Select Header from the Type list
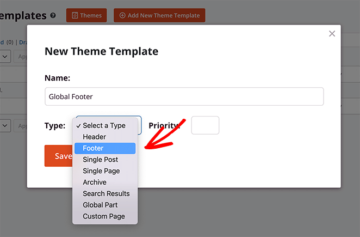Screen dimensions: 360x237 tap(94, 137)
